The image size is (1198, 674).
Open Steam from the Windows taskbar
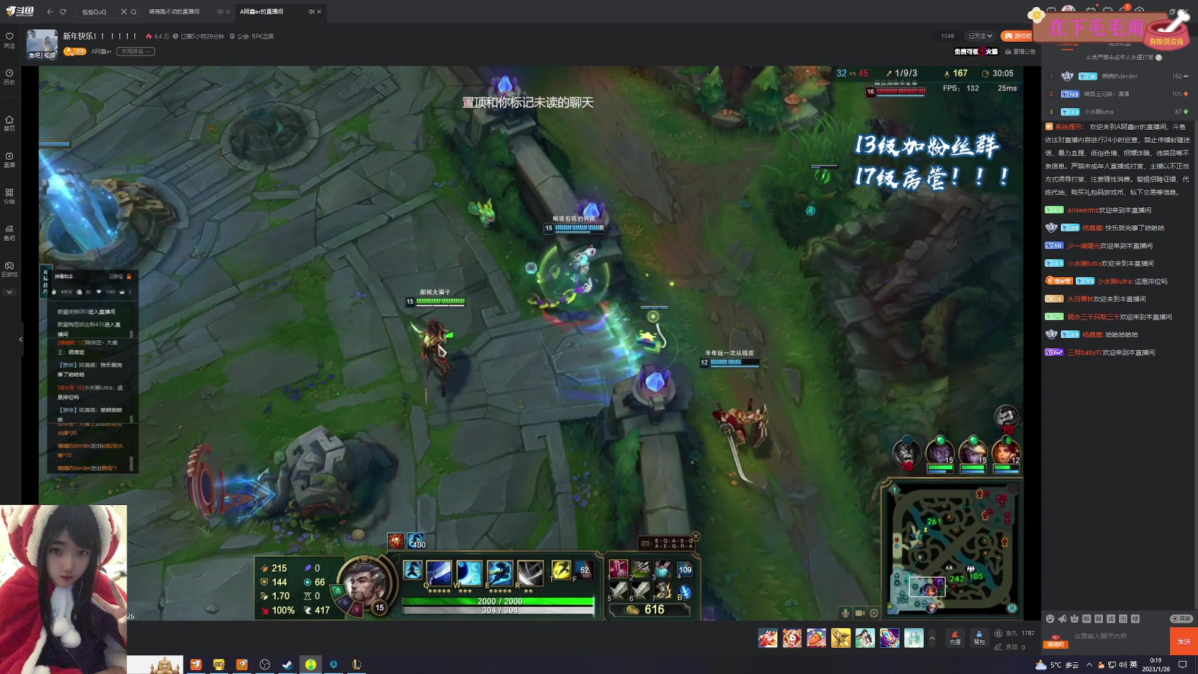(x=287, y=665)
